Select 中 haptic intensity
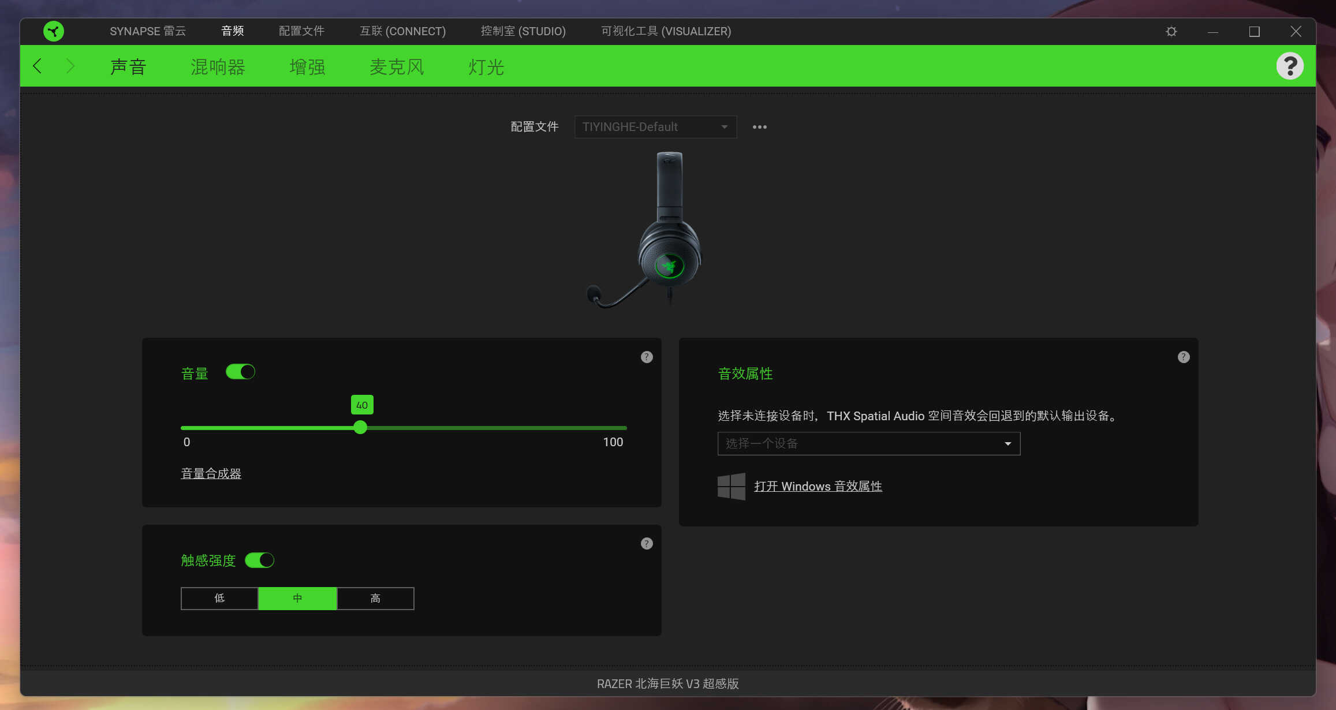1336x710 pixels. coord(297,598)
